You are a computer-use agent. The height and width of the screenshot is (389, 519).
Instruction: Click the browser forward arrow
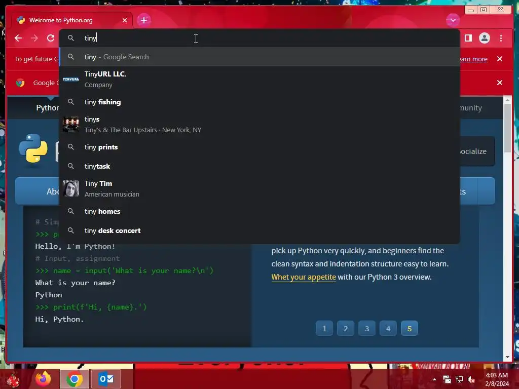34,38
